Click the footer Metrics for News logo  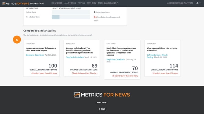(102, 95)
